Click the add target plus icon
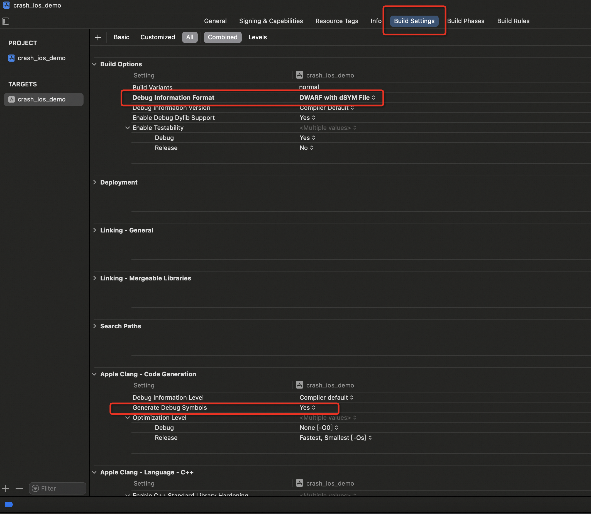The width and height of the screenshot is (591, 514). [x=6, y=488]
